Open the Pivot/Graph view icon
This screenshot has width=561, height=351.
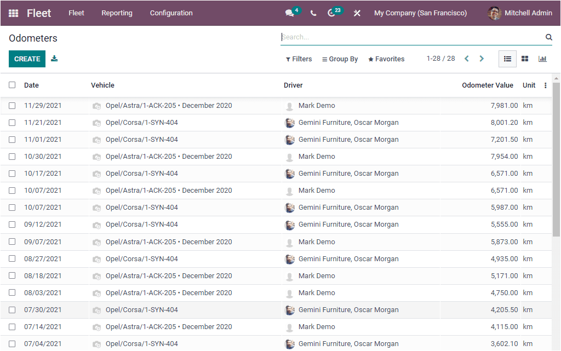[x=542, y=59]
